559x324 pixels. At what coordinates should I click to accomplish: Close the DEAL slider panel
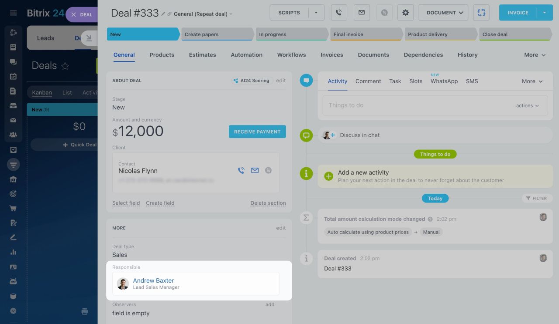[74, 15]
